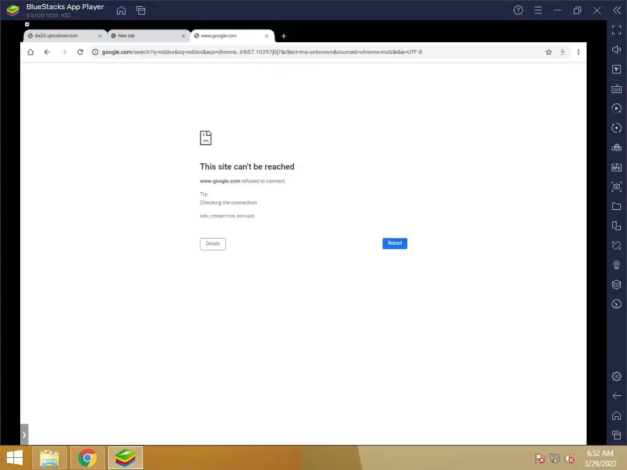Viewport: 627px width, 470px height.
Task: Open keyboard game controls icon
Action: (x=617, y=89)
